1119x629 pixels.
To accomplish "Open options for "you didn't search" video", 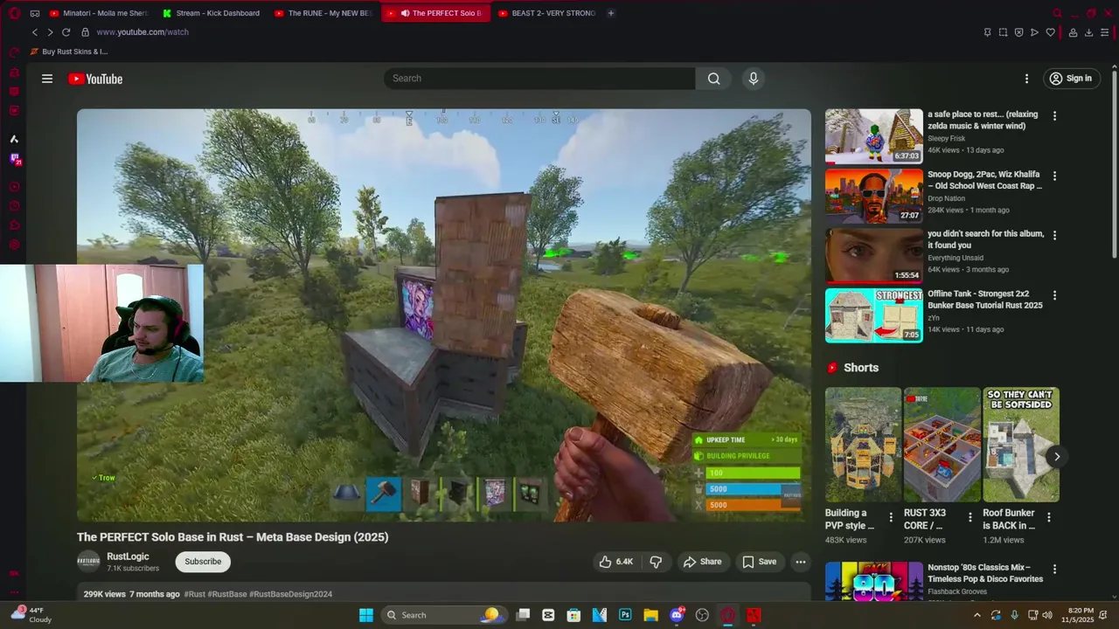I will 1054,235.
